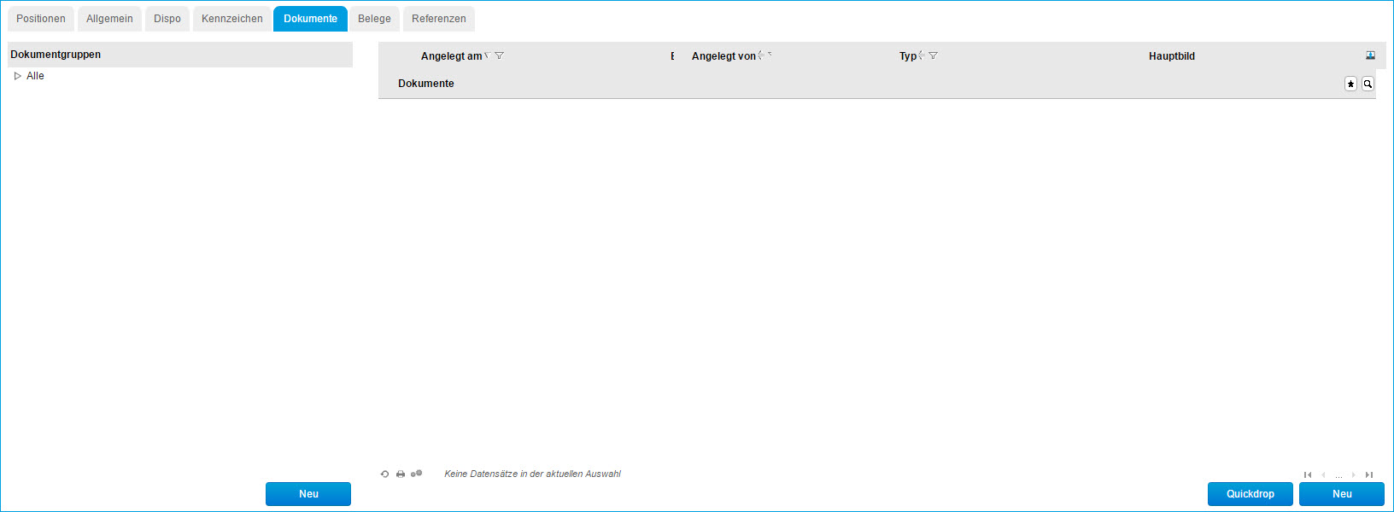Switch to the Allgemein tab

109,19
